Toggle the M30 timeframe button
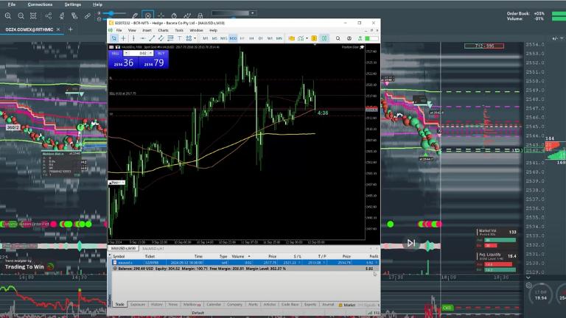 pyautogui.click(x=233, y=38)
